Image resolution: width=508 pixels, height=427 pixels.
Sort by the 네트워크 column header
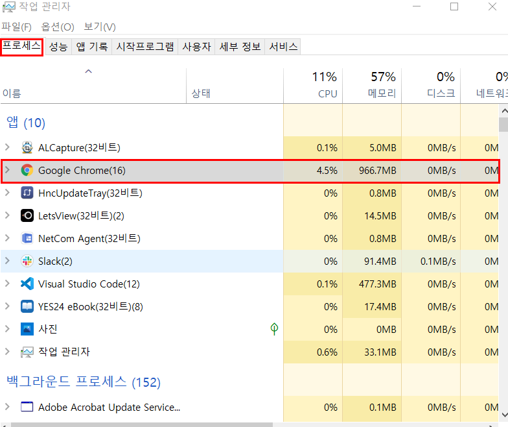(485, 86)
